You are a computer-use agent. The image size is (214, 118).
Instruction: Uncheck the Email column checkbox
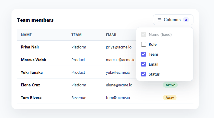pyautogui.click(x=144, y=64)
